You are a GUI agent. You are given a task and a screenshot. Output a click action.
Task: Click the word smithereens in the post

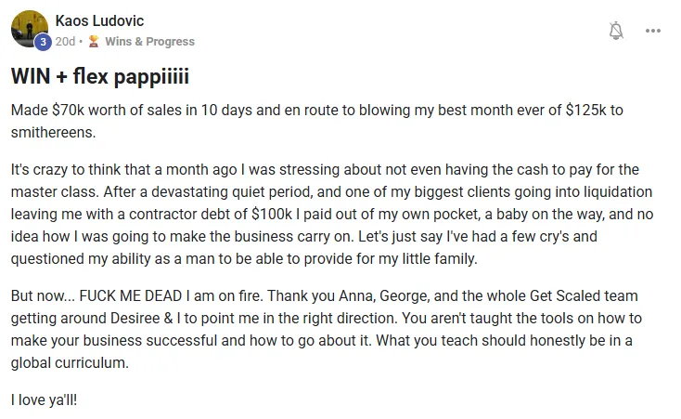click(53, 132)
